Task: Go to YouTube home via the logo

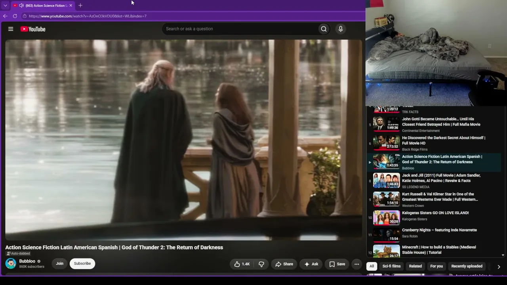Action: click(33, 29)
